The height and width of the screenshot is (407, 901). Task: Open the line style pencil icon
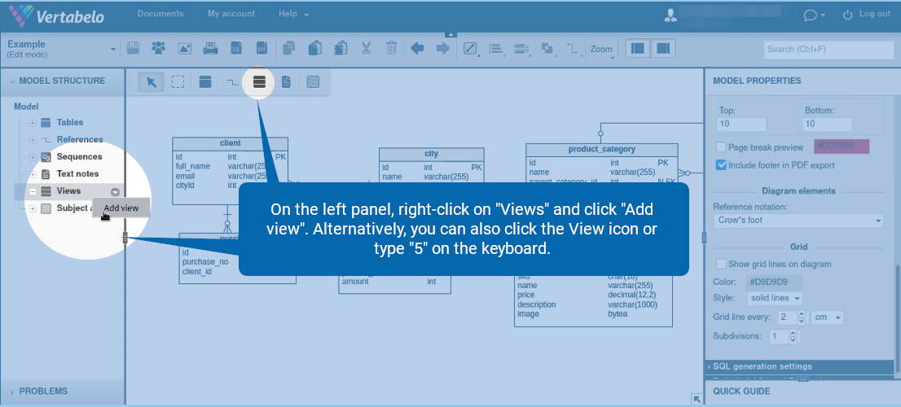[471, 50]
